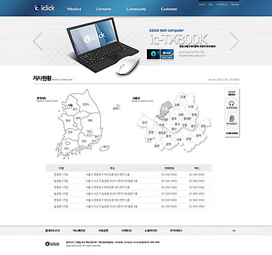The height and width of the screenshot is (255, 272).
Task: Click the iclick logo in the footer
Action: click(x=52, y=244)
